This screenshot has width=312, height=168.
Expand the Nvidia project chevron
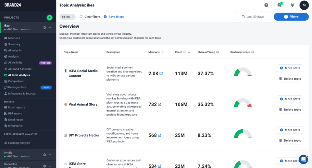[50, 155]
